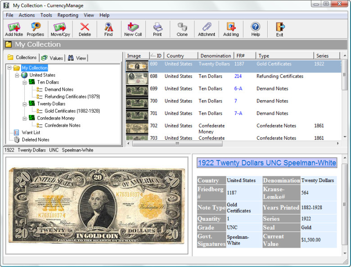Switch to the View tab with binoculars
Viewport: 351px width, 267px height.
[77, 58]
